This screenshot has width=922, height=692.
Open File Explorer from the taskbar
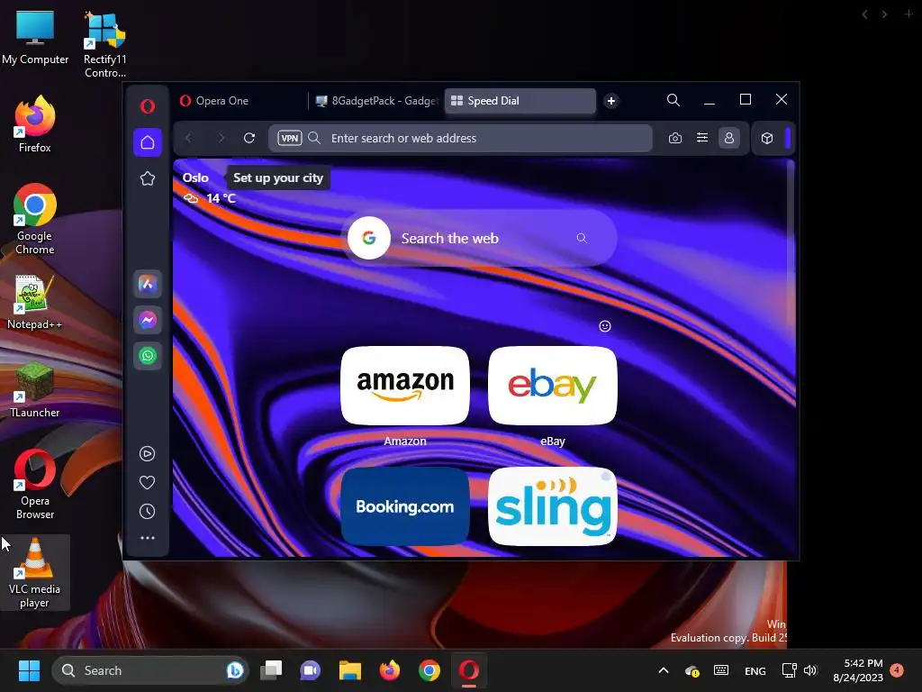(x=350, y=670)
